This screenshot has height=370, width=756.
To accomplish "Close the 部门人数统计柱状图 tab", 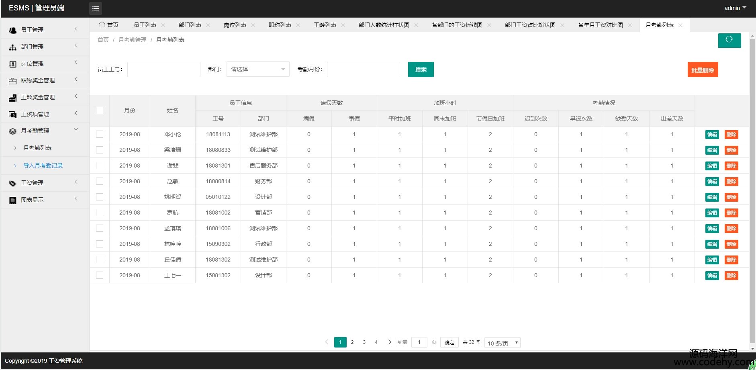I will click(x=416, y=25).
